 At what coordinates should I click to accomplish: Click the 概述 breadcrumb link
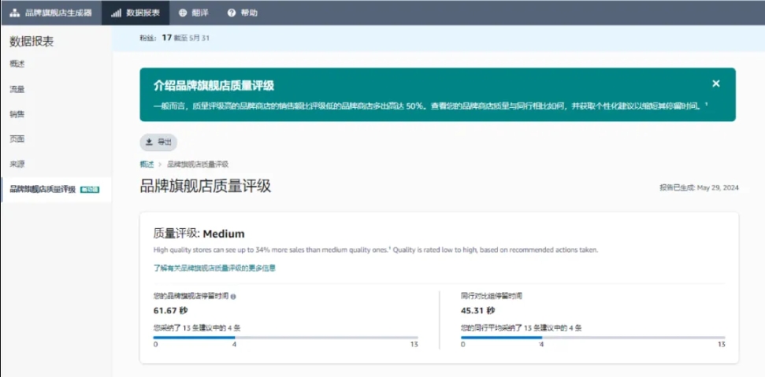pos(147,164)
